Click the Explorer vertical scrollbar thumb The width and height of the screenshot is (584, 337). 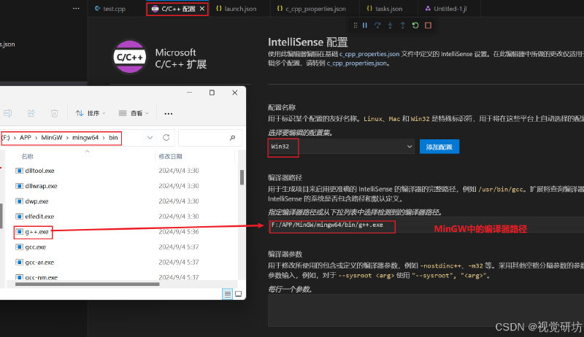(242, 177)
